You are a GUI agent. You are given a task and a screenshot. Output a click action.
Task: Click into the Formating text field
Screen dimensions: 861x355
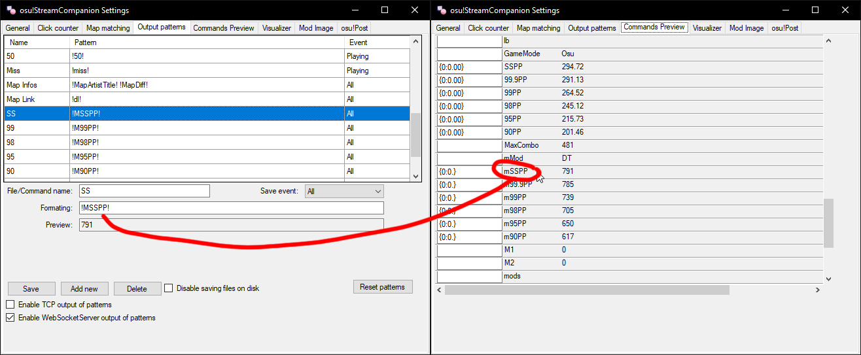[231, 208]
